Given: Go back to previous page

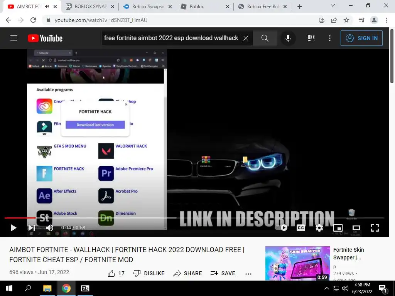Looking at the screenshot, I should (8, 20).
